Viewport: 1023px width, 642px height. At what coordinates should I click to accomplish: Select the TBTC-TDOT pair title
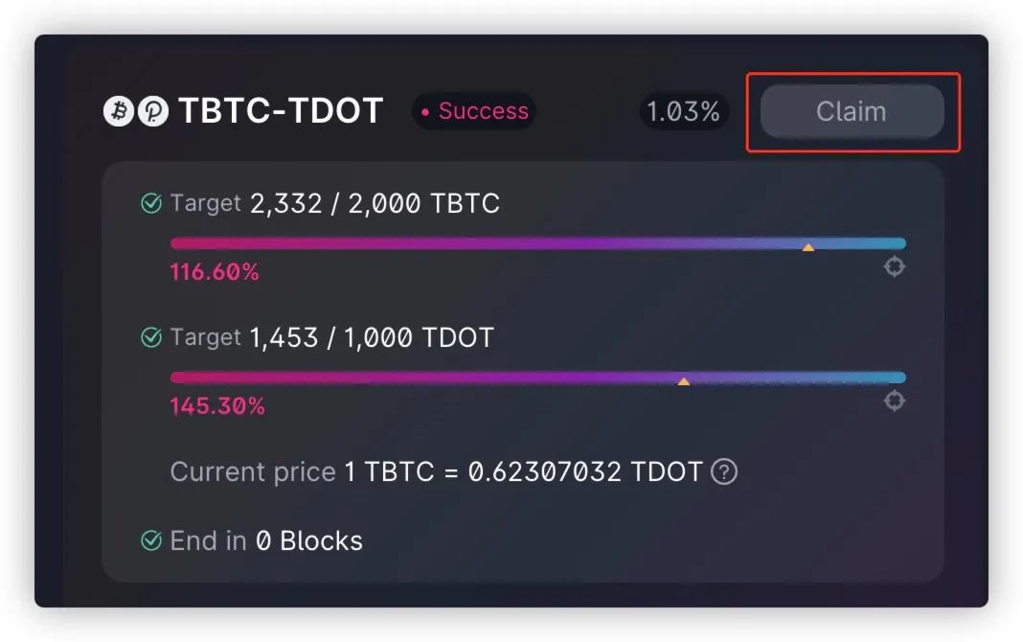tap(281, 111)
